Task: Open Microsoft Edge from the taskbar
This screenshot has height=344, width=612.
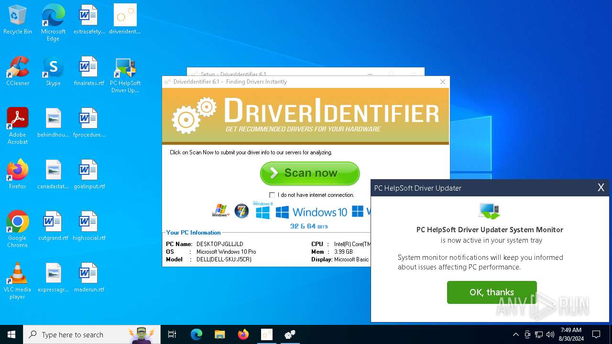Action: click(197, 334)
